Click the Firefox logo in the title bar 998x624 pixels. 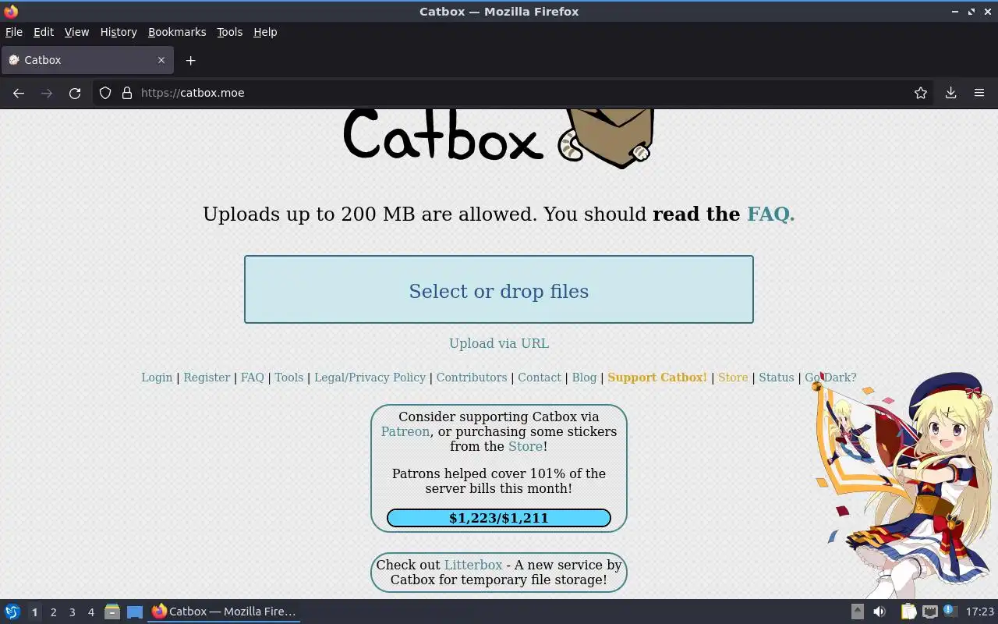click(x=11, y=11)
